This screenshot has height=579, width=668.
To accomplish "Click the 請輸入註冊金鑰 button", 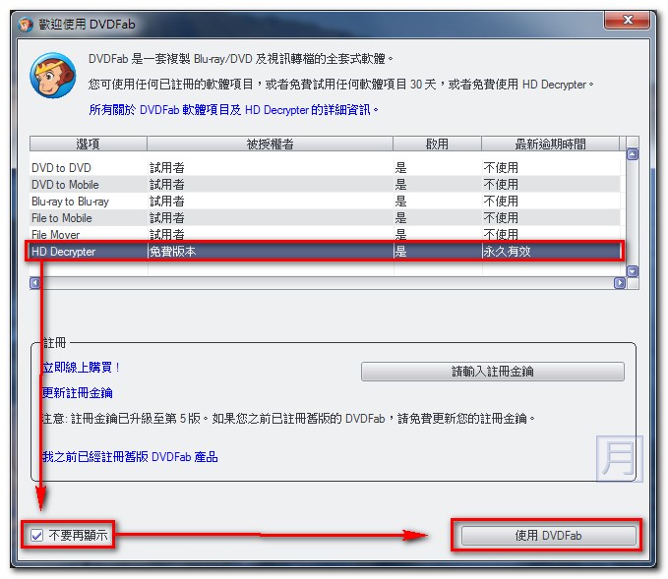I will tap(493, 372).
